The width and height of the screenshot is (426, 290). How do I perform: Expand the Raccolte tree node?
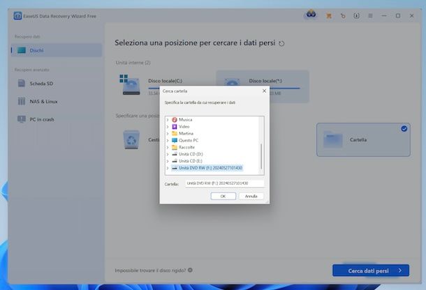[x=168, y=147]
